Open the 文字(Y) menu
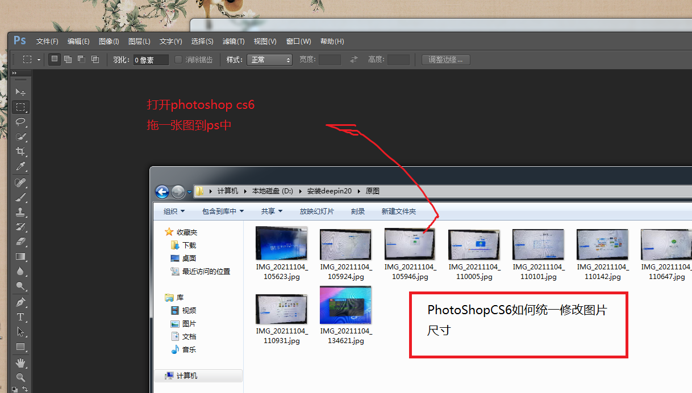The height and width of the screenshot is (393, 692). [x=171, y=41]
